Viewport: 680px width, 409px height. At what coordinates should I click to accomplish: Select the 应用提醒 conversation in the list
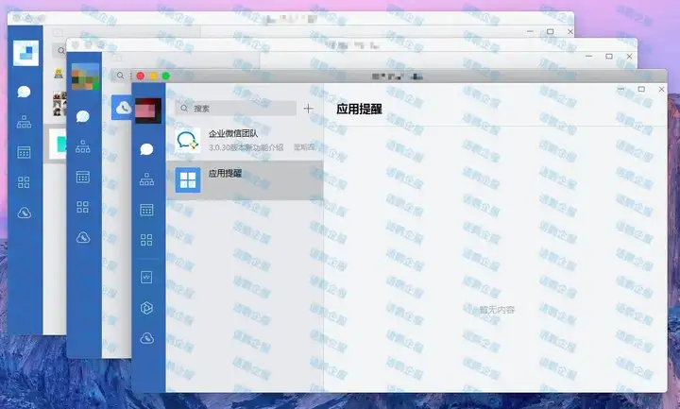click(244, 179)
